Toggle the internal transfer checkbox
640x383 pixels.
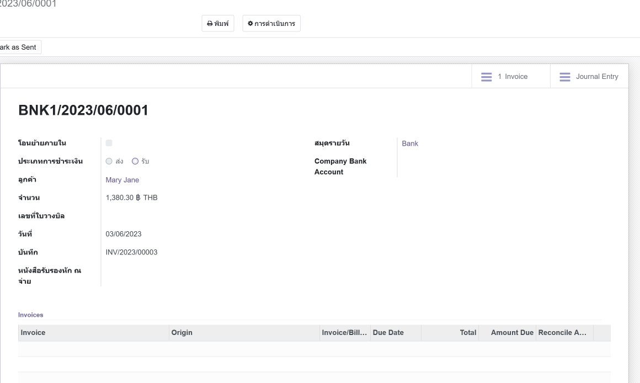tap(109, 143)
